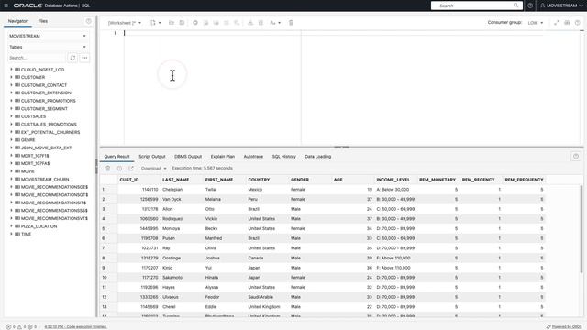The width and height of the screenshot is (587, 330).
Task: Switch to the Autotrace tab
Action: [253, 157]
